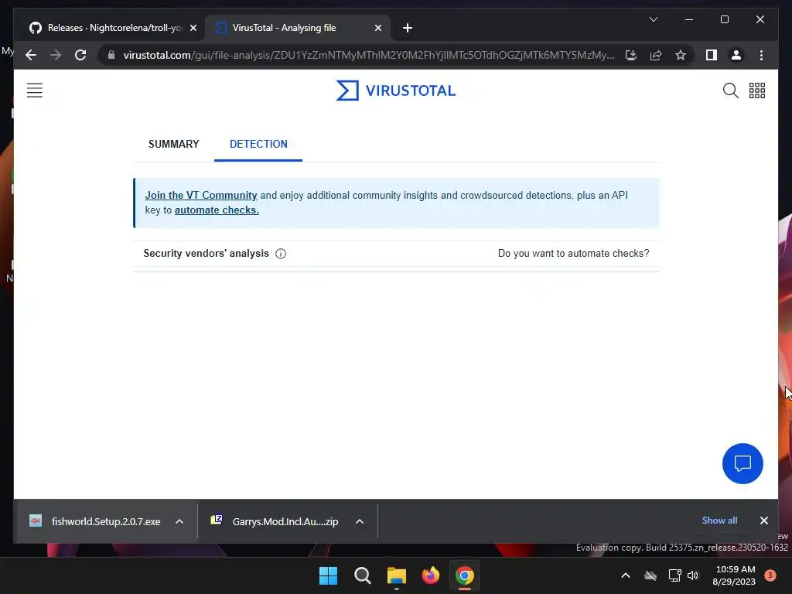Image resolution: width=792 pixels, height=594 pixels.
Task: Click the Join the VT Community link
Action: tap(201, 196)
